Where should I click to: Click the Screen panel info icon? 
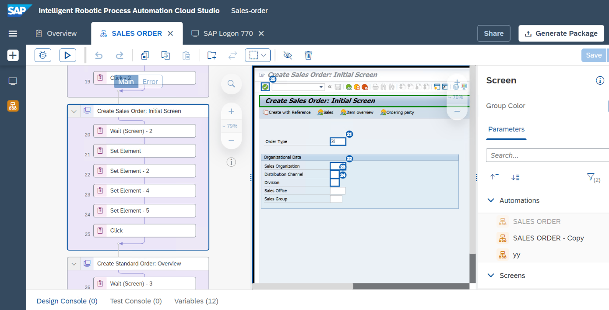(600, 80)
